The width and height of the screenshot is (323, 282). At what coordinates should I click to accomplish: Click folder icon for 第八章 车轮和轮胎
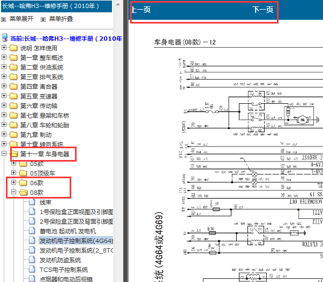(13, 125)
